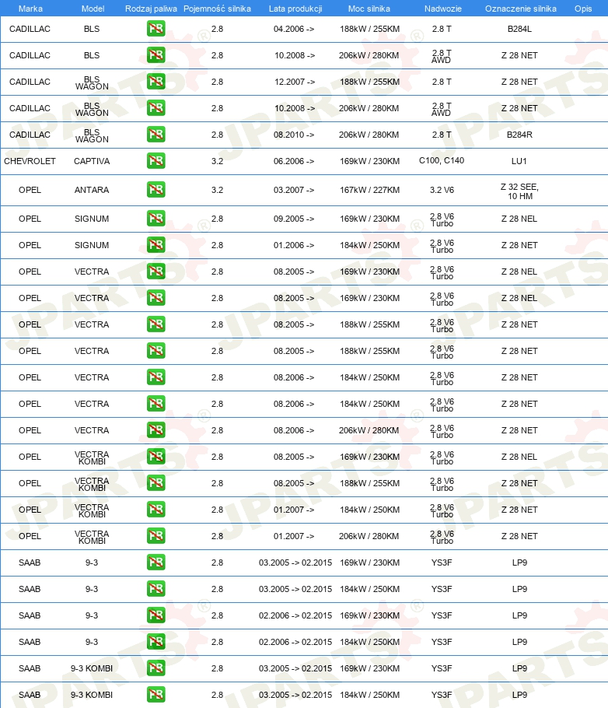
Task: Click fuel icon in Saab 9-3 02.2006 184kW row
Action: tap(155, 642)
